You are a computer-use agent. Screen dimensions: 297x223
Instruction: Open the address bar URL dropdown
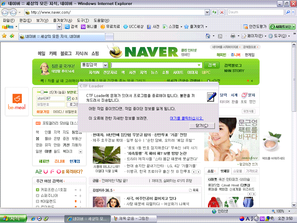(x=207, y=12)
